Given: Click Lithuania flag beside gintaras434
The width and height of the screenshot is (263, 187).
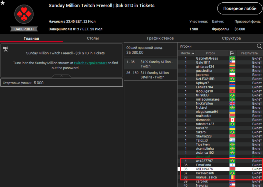Looking at the screenshot, I should pos(232,66).
